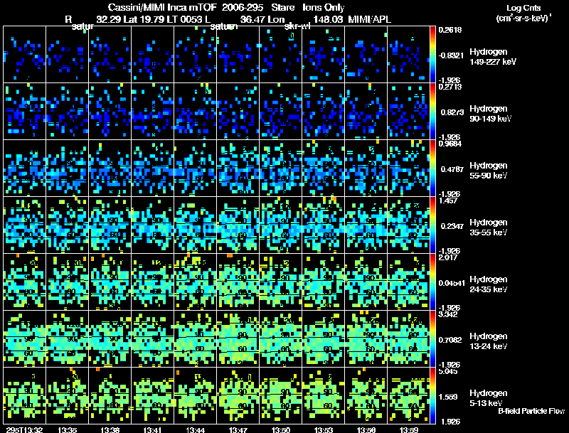The width and height of the screenshot is (569, 433).
Task: Select the 13:59 Hydrogen 5-13 keV panel
Action: coord(408,395)
